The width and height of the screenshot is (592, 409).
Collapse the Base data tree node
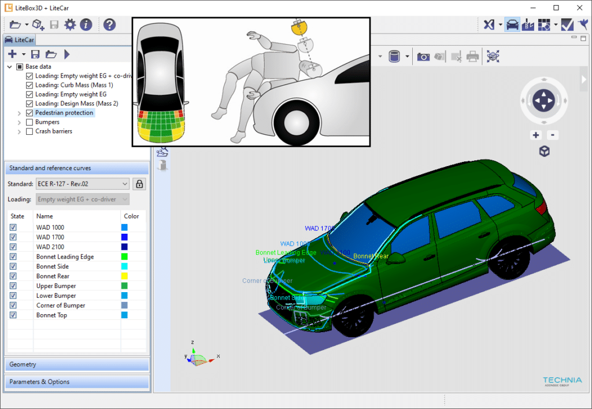(x=10, y=67)
